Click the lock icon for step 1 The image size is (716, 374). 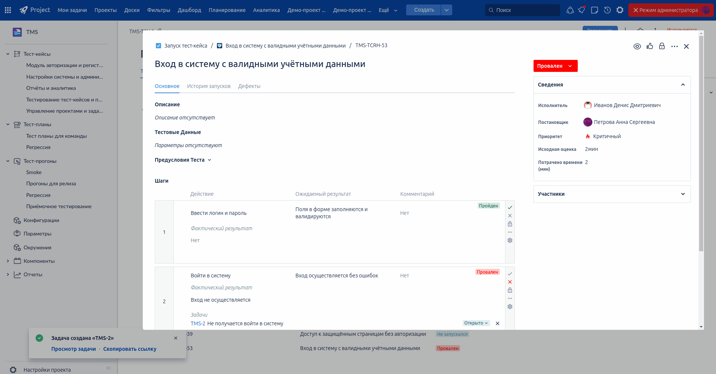point(510,224)
